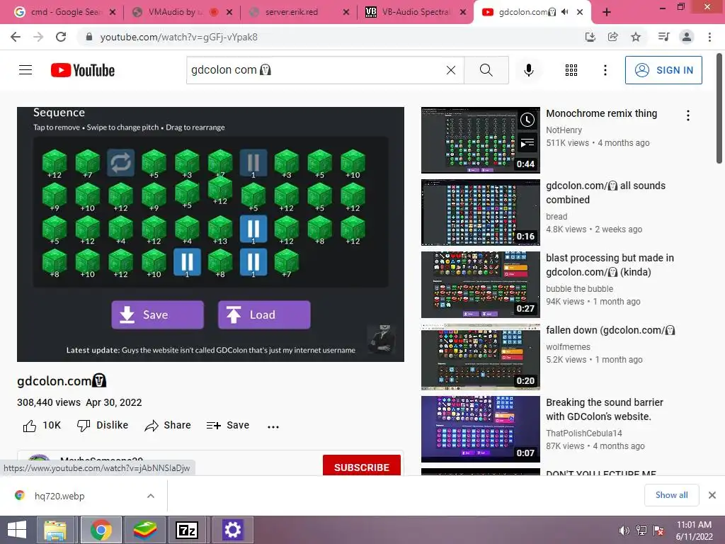The height and width of the screenshot is (544, 725).
Task: Click channel name bubble the bubble
Action: coord(579,289)
